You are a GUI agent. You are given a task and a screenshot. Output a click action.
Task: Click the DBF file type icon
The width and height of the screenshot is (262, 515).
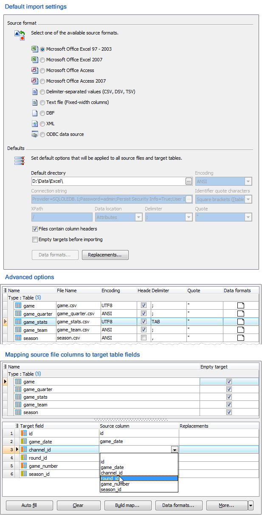[35, 113]
